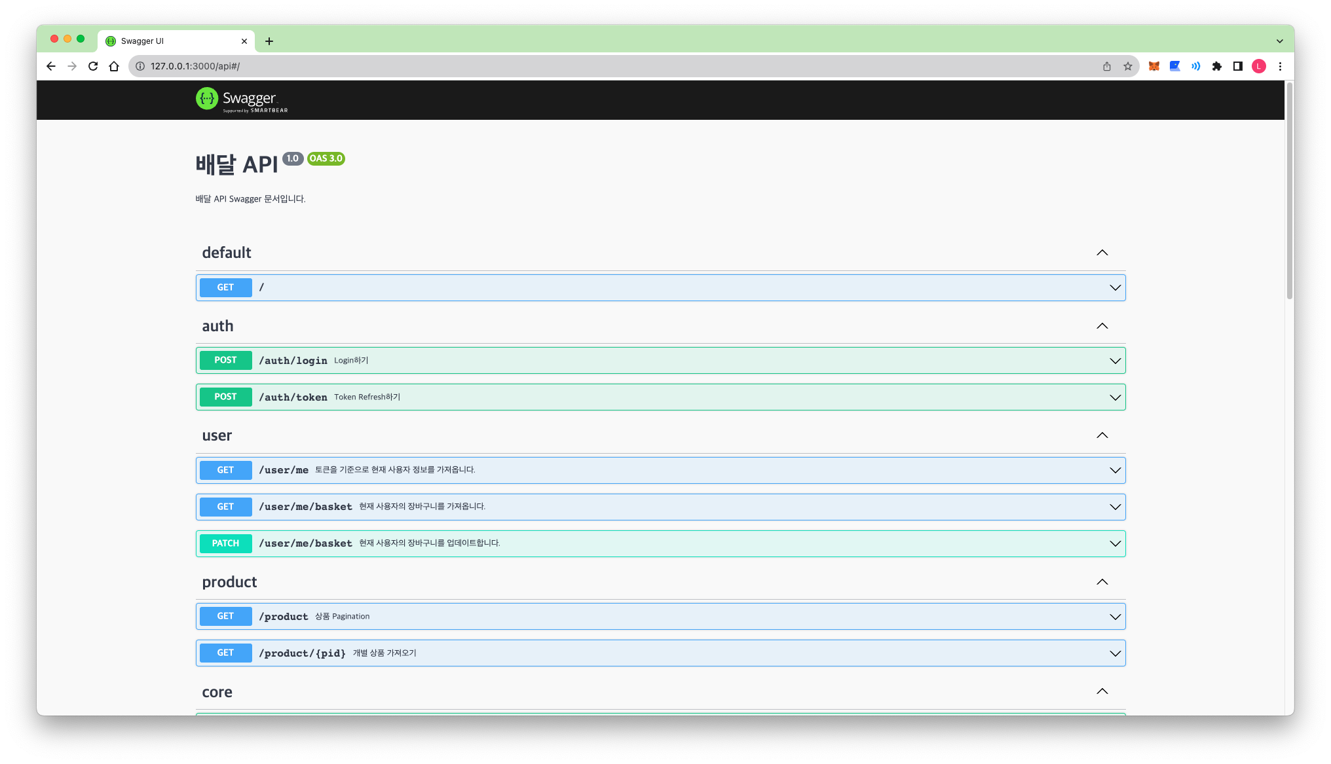This screenshot has height=764, width=1331.
Task: Open a new browser tab
Action: point(269,41)
